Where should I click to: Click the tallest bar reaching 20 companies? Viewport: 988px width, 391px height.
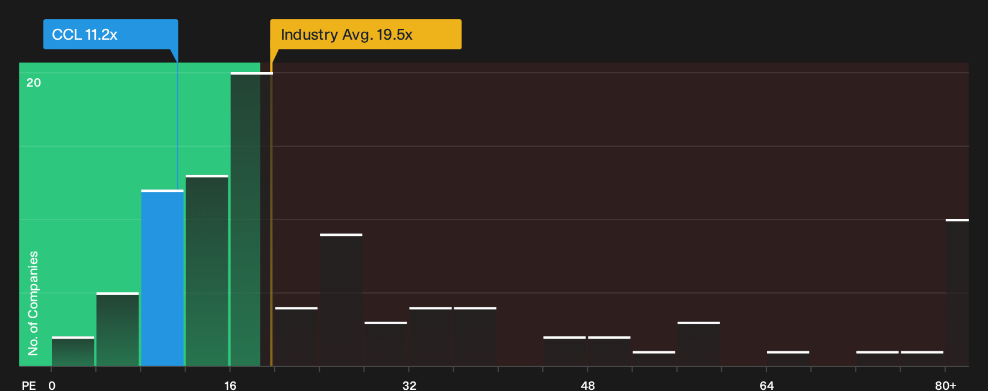pyautogui.click(x=252, y=219)
